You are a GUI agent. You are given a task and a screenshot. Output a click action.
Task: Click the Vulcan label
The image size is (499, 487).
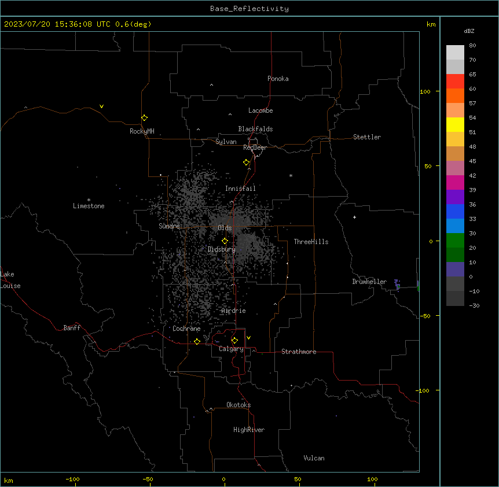click(314, 458)
